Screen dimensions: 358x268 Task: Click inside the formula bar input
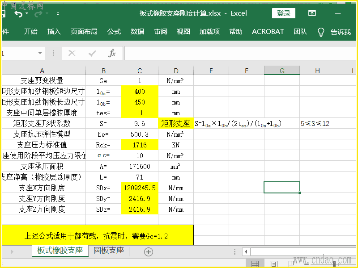pos(240,53)
